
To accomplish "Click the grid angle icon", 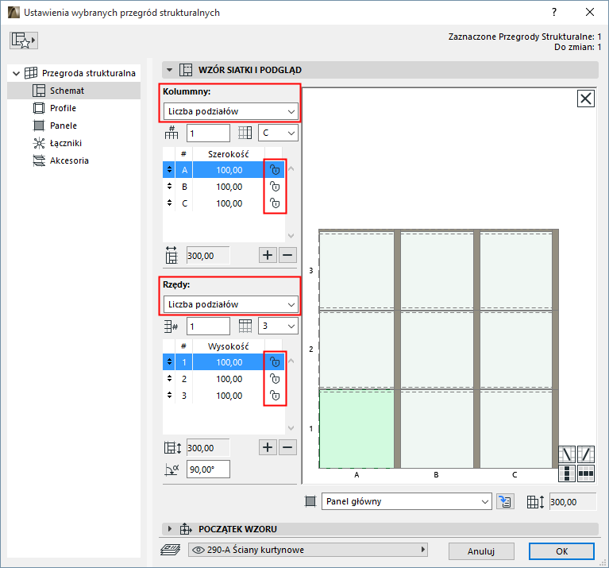I will click(x=172, y=469).
